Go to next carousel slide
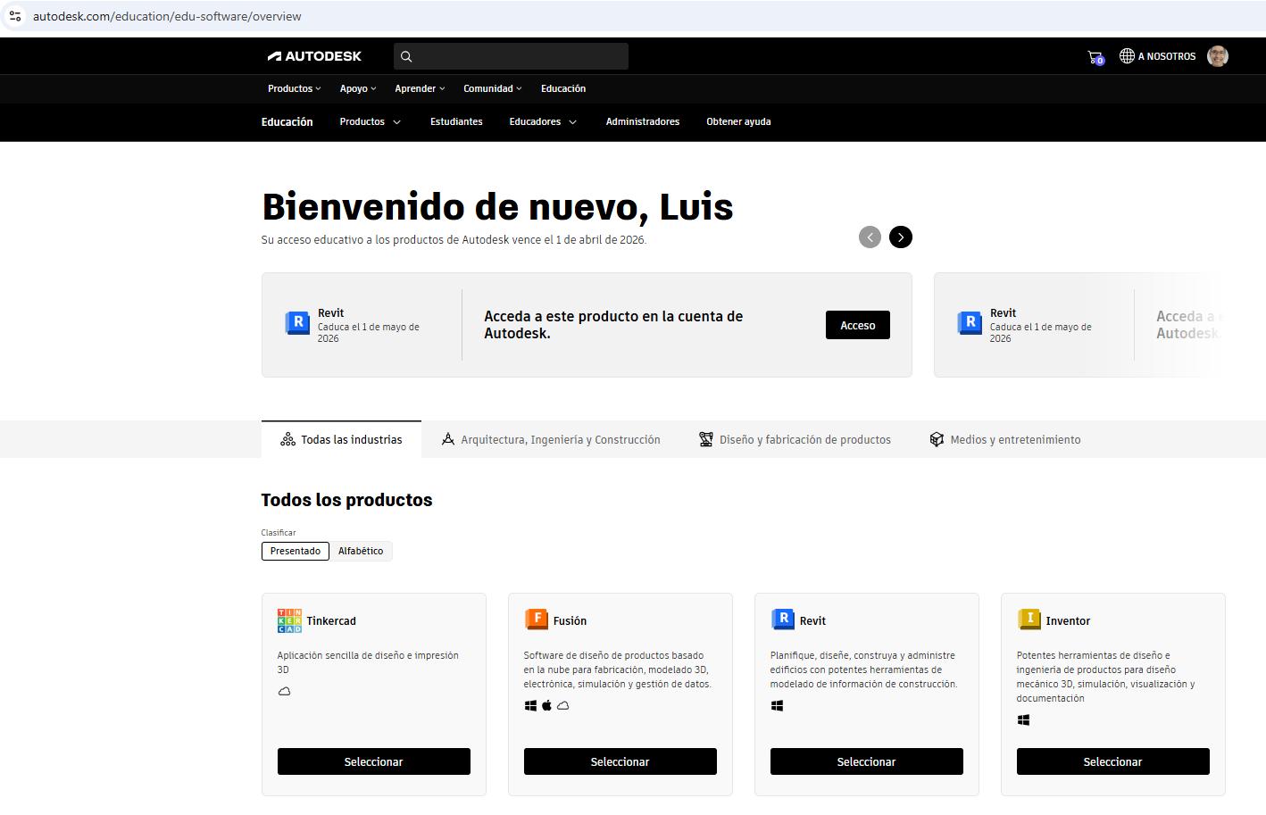 901,237
